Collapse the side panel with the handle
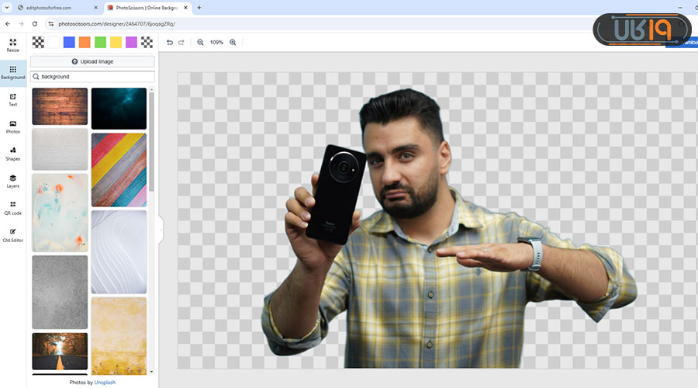This screenshot has width=698, height=388. (x=161, y=230)
